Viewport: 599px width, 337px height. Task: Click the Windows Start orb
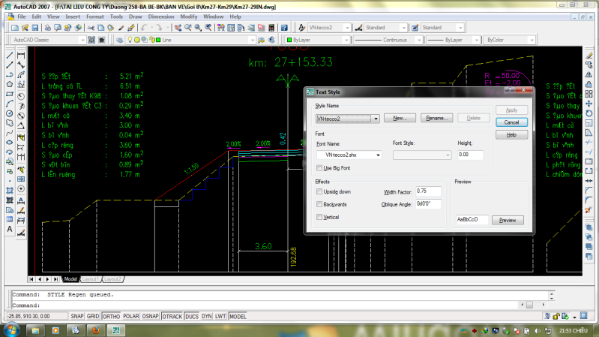11,329
